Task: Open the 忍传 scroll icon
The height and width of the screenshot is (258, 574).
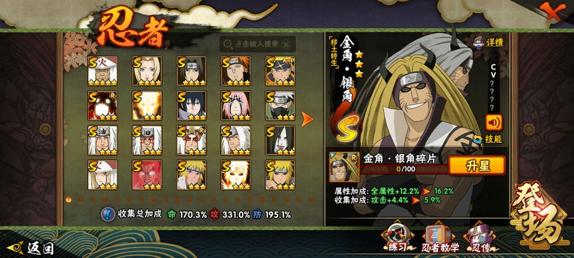Action: [x=479, y=238]
